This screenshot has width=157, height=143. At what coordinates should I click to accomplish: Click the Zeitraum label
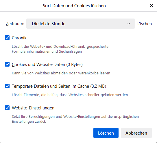click(15, 24)
